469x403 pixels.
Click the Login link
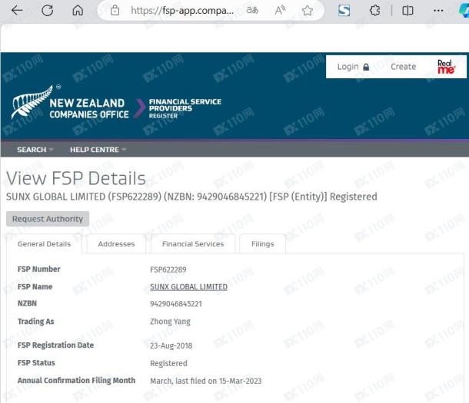[353, 67]
